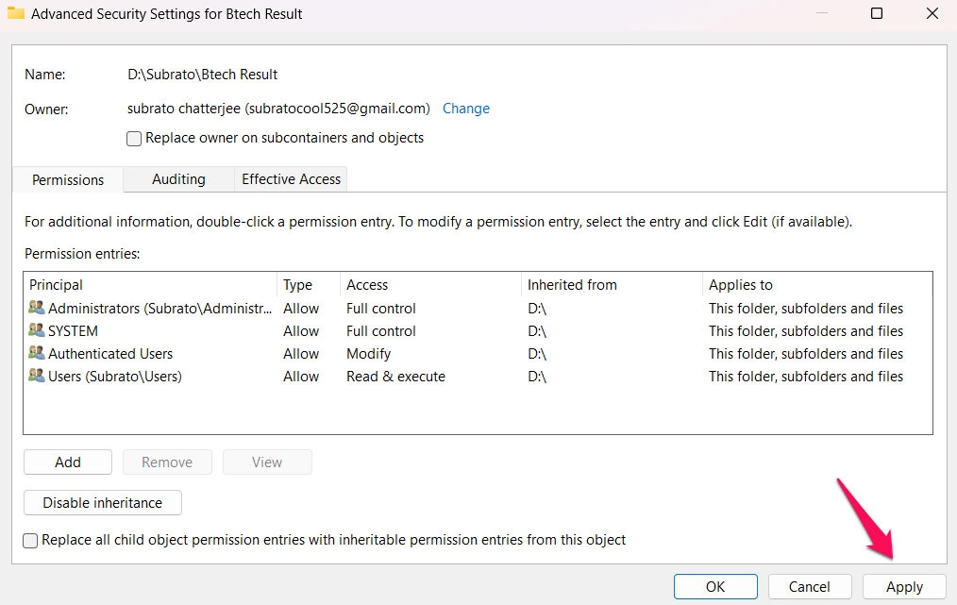Click the Remove button
957x605 pixels.
pos(167,462)
